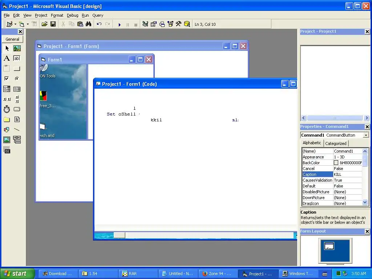
Task: Select the OLE container tool
Action: pyautogui.click(x=7, y=150)
